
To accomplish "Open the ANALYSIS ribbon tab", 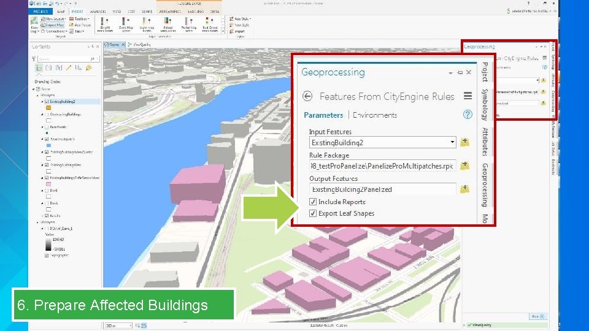I will coord(98,12).
